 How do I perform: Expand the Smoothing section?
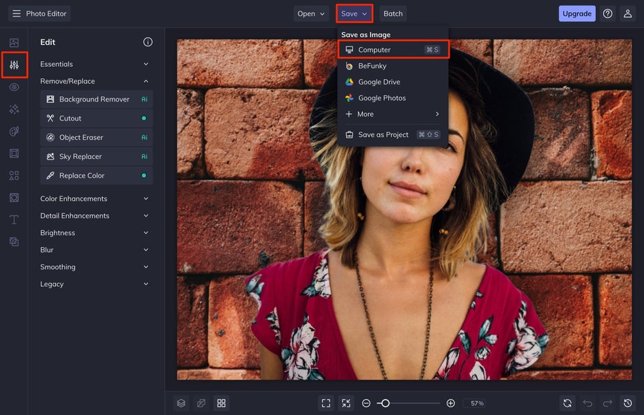(x=94, y=267)
